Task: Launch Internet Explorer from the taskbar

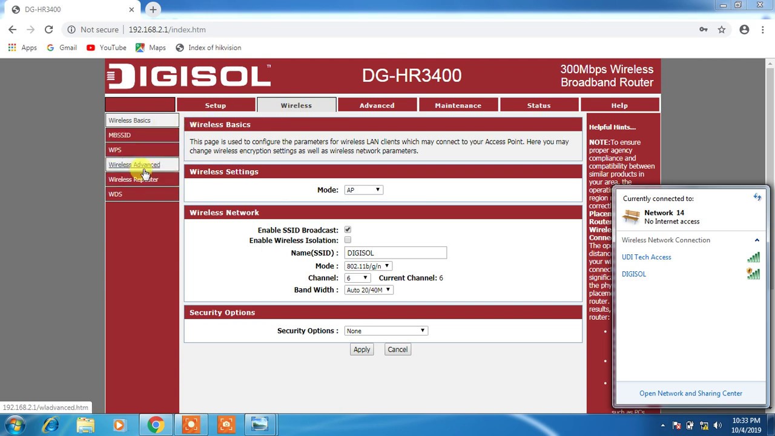Action: [51, 425]
